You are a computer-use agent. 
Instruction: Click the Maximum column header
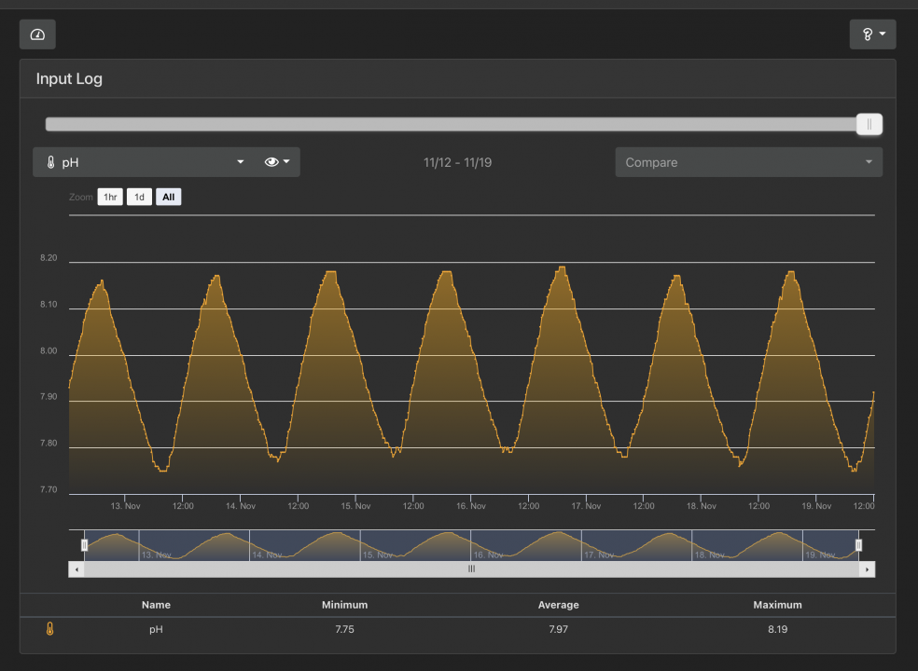[777, 605]
